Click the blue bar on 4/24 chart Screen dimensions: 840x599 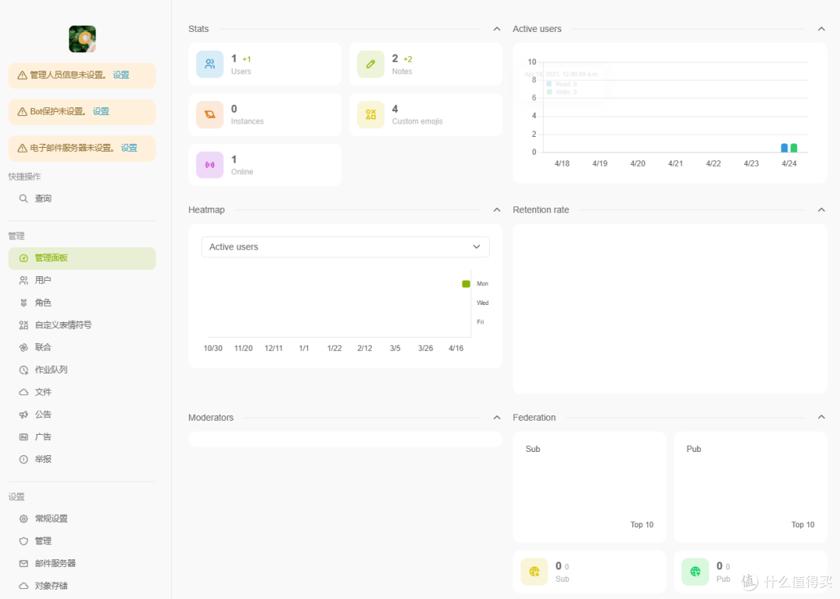[784, 148]
